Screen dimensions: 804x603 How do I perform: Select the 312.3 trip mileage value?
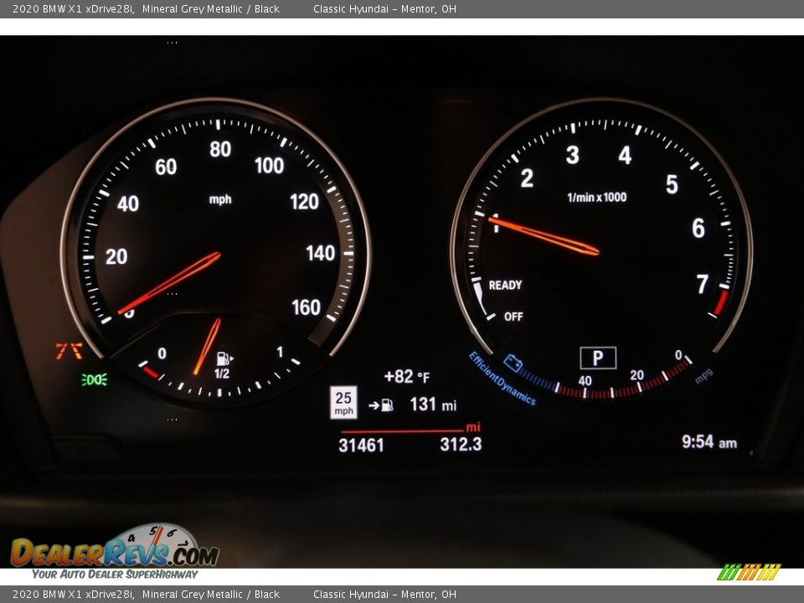coord(461,445)
